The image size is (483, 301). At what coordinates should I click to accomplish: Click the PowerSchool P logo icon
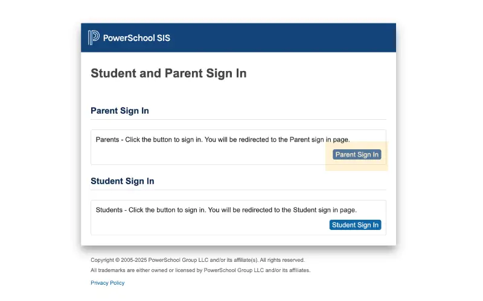pyautogui.click(x=94, y=37)
